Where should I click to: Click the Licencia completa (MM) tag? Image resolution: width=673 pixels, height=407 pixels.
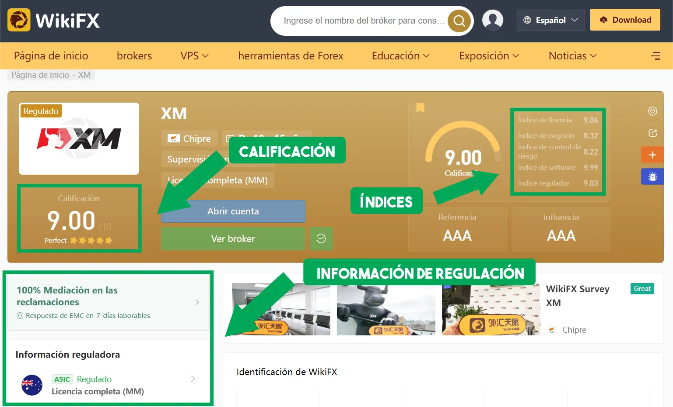[x=217, y=180]
